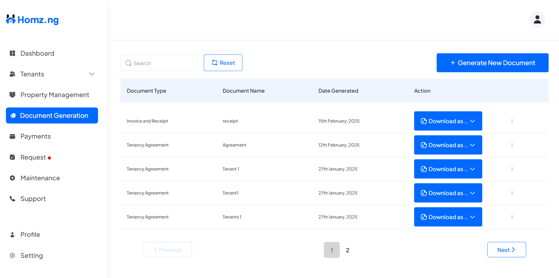Viewport: 559px width, 278px height.
Task: Focus the Search input field
Action: point(159,63)
